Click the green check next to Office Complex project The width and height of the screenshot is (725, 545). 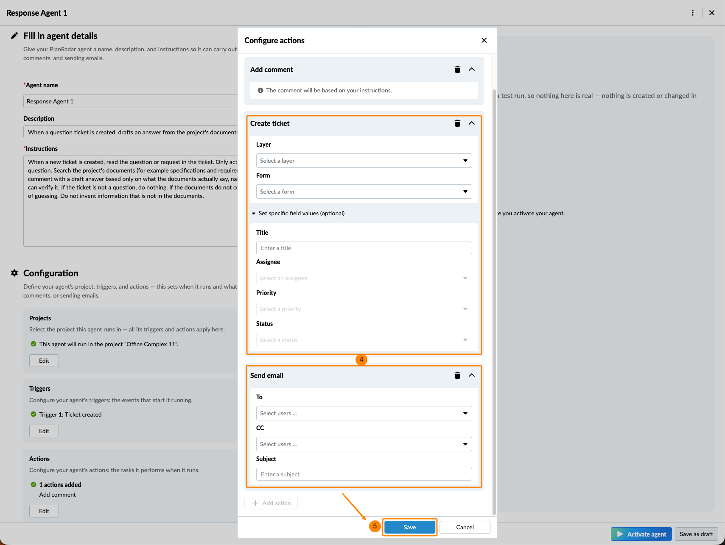[x=34, y=344]
